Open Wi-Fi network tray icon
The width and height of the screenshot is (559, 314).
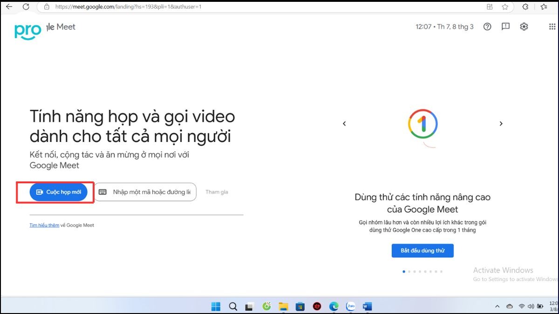(522, 306)
